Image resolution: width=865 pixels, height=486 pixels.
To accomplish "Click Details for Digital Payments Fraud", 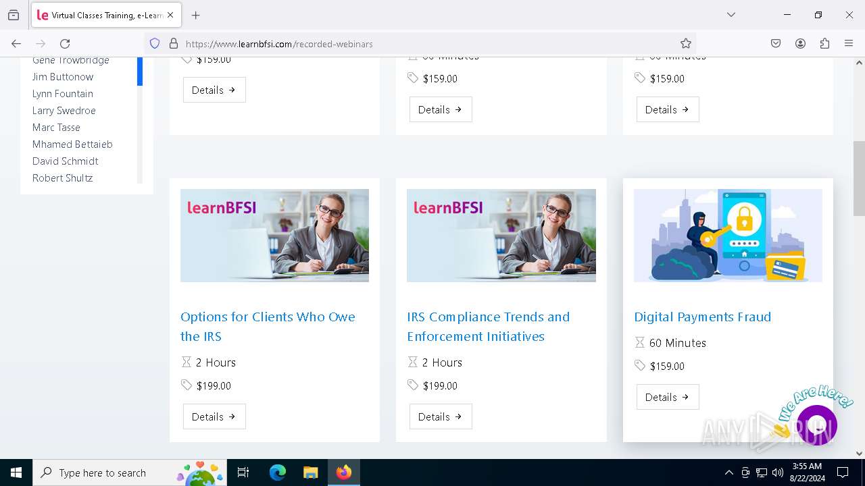I will click(668, 397).
